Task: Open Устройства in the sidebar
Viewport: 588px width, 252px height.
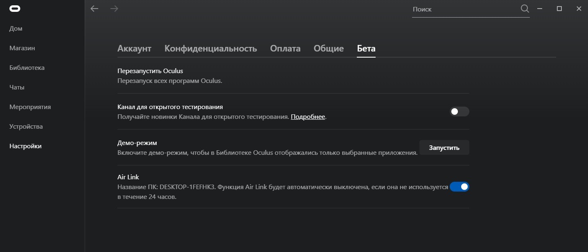Action: click(26, 127)
